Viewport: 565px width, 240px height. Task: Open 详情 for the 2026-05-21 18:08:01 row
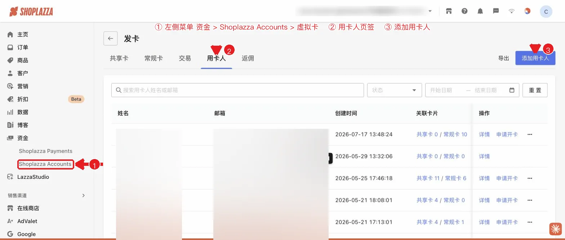[x=484, y=200]
